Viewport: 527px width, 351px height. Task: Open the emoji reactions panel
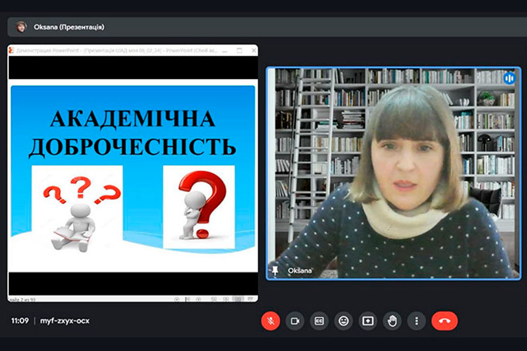pos(344,321)
